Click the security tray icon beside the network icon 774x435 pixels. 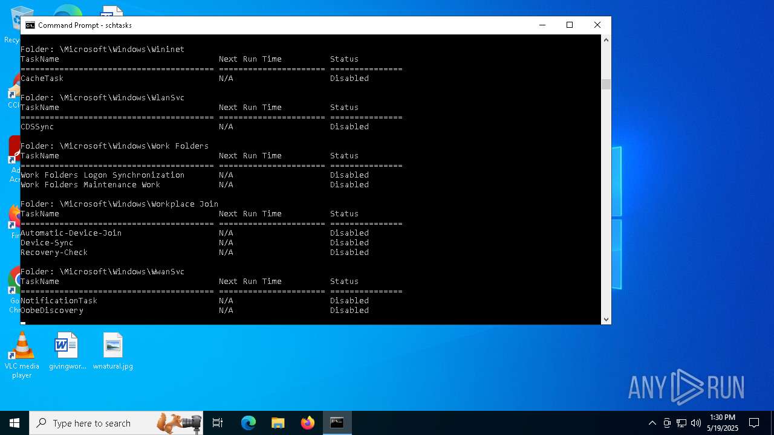coord(667,423)
